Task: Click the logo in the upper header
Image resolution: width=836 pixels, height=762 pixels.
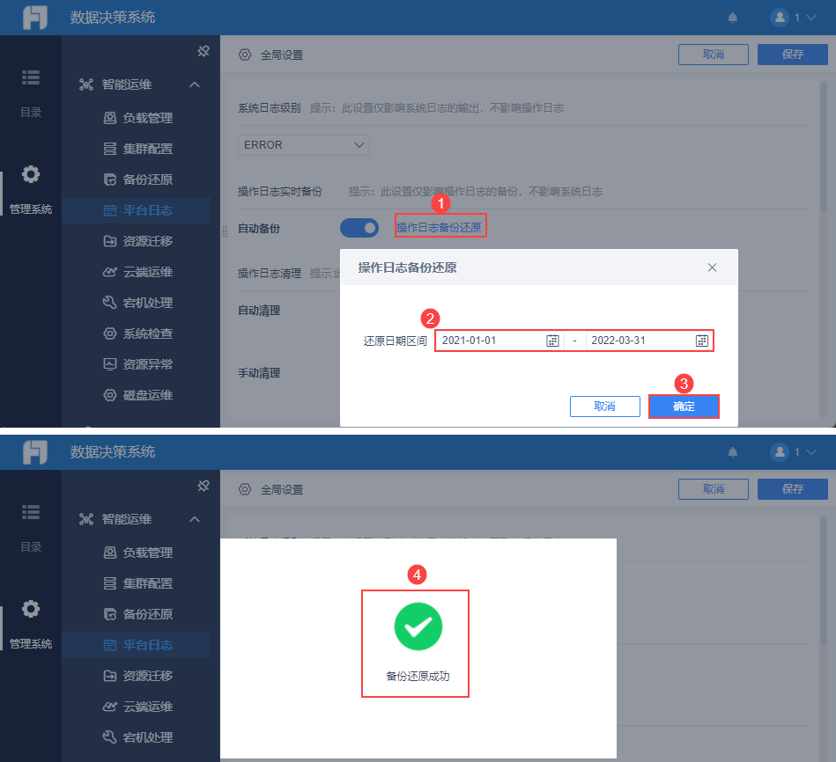Action: point(35,18)
